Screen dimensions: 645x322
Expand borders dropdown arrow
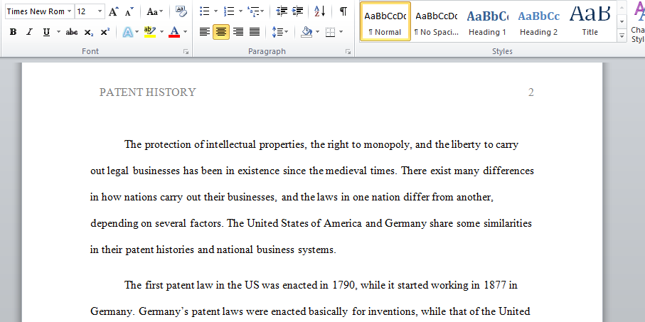coord(341,32)
